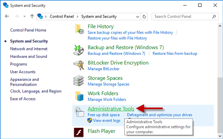Screen dimensions: 223x139
Task: Click Defragment and optimize your drives
Action: click(x=159, y=115)
